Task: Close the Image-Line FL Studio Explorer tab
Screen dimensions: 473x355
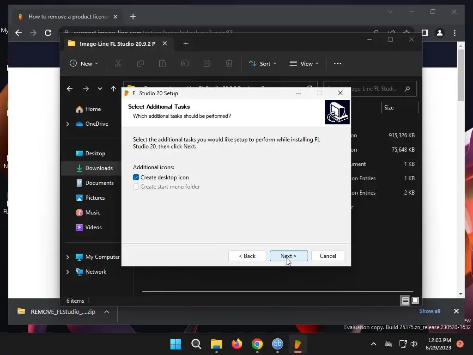Action: click(x=165, y=43)
